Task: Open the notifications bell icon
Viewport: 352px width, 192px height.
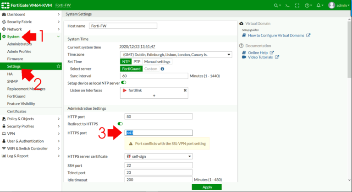Action: coord(319,5)
